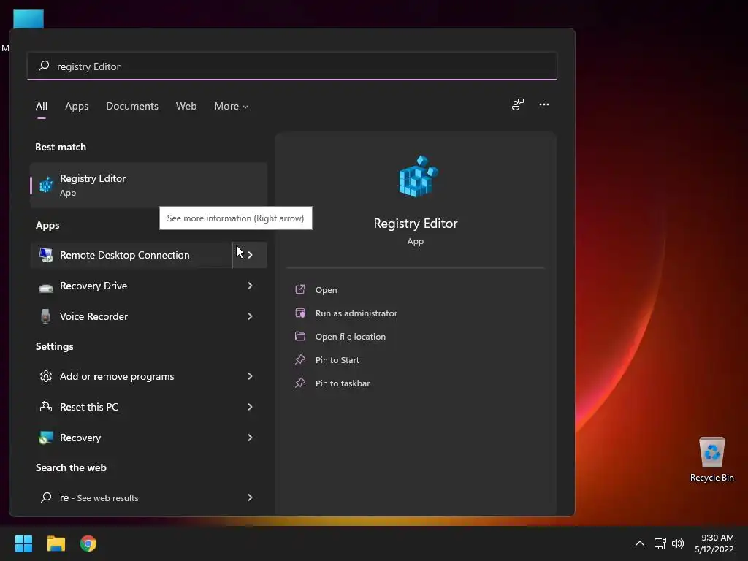Viewport: 748px width, 561px height.
Task: Click the Registry Editor title in details pane
Action: (x=416, y=224)
